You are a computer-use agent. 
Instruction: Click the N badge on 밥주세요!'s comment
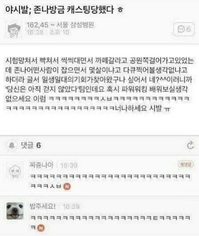coord(41,228)
